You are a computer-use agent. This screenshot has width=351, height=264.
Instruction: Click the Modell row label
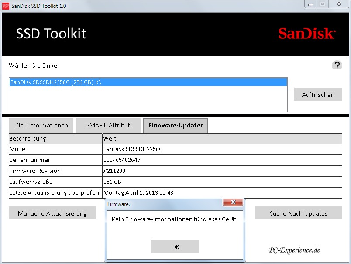[x=19, y=149]
